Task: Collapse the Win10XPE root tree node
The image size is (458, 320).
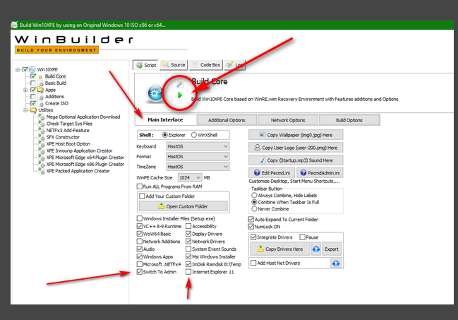Action: coord(18,69)
